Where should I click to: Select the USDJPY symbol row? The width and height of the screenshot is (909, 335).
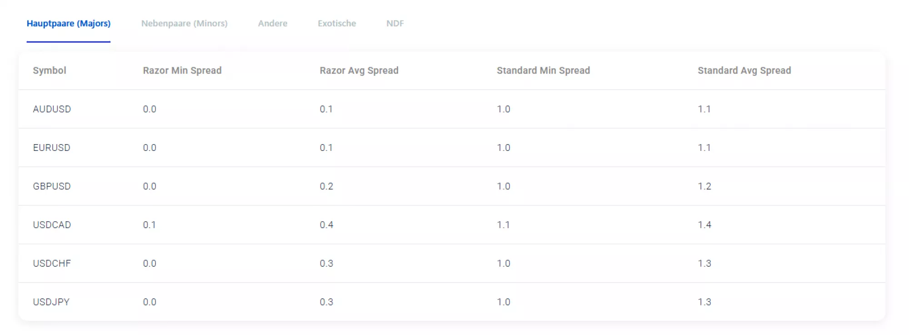pos(51,302)
